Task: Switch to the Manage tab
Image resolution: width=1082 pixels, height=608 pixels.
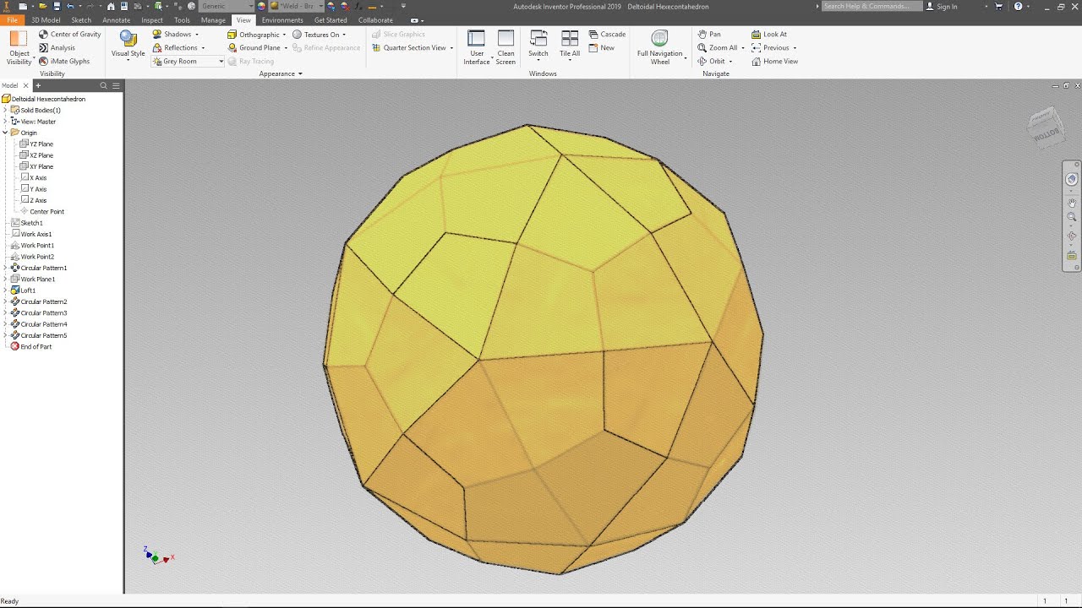Action: tap(213, 20)
